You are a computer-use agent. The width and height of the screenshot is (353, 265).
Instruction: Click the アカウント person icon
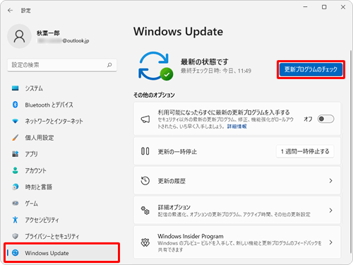(x=16, y=170)
